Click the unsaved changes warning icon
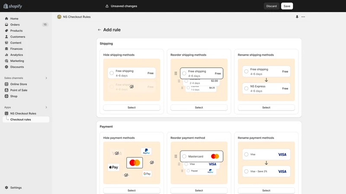The width and height of the screenshot is (346, 194). click(x=107, y=6)
